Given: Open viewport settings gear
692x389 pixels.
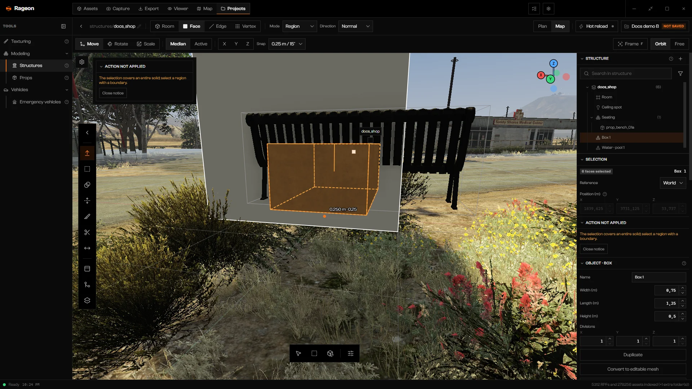Looking at the screenshot, I should [82, 62].
